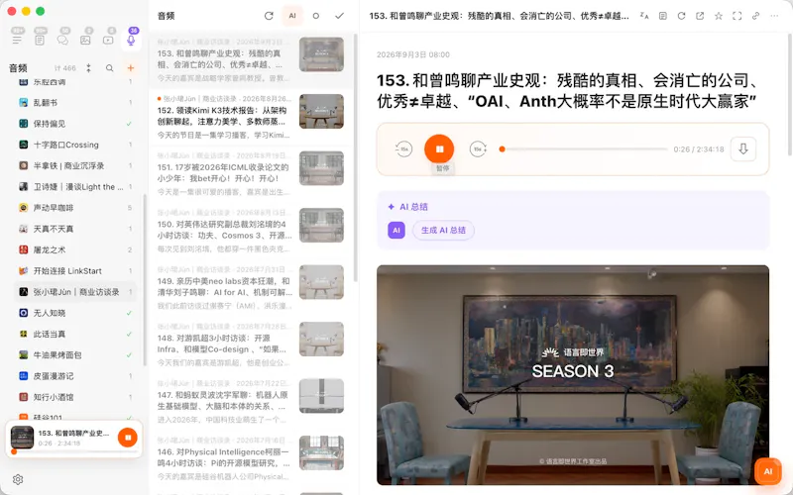This screenshot has height=495, width=793.
Task: Select the 卫诗婕 | 漫谈Light the ... feed
Action: 75,187
